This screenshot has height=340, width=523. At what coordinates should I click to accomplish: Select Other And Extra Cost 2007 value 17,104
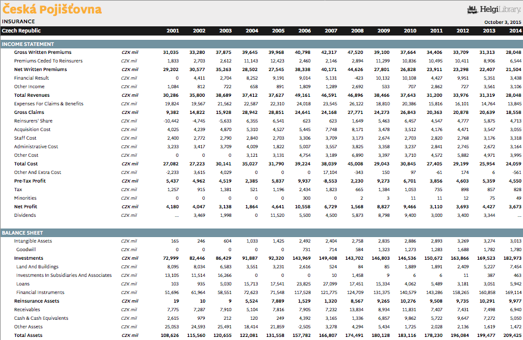[x=330, y=172]
